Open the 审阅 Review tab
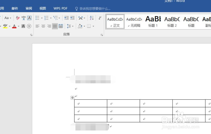 pyautogui.click(x=29, y=9)
